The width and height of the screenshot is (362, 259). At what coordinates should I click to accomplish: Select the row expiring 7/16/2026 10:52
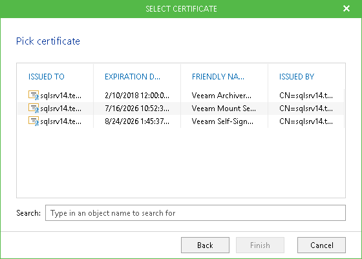point(181,109)
